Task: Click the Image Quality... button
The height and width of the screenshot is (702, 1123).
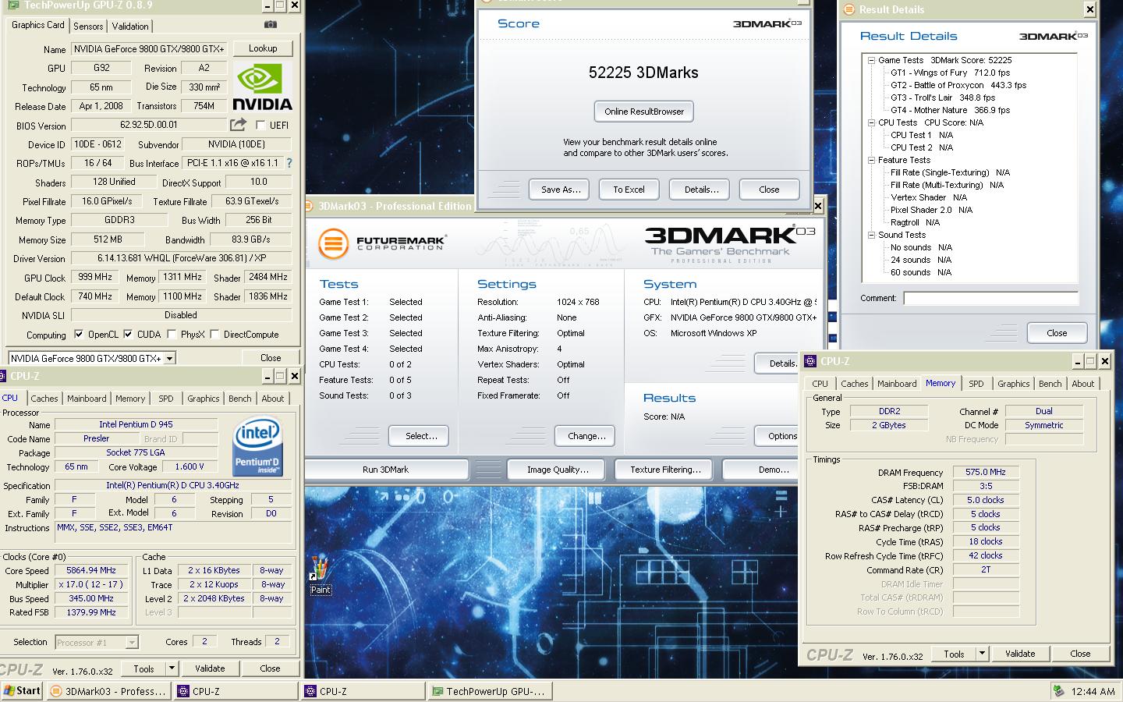Action: pos(558,470)
